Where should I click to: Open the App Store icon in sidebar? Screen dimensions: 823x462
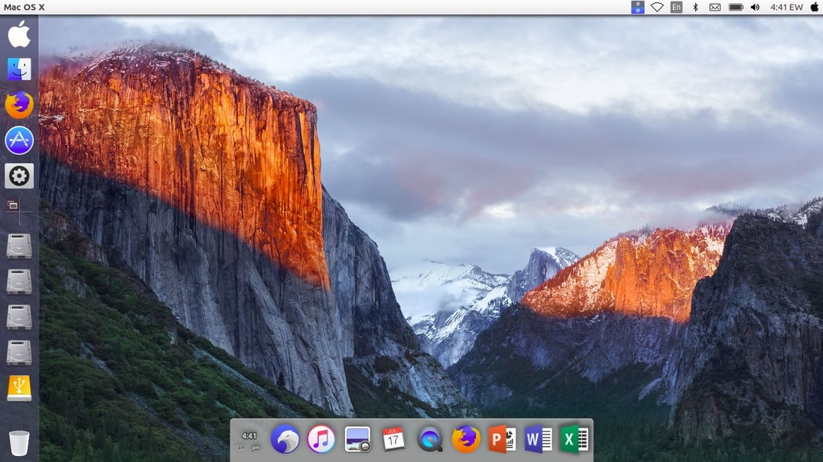point(19,140)
